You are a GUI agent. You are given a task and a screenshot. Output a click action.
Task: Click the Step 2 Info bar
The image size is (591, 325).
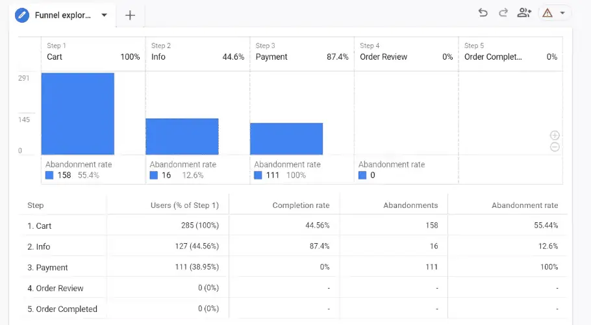pos(182,136)
